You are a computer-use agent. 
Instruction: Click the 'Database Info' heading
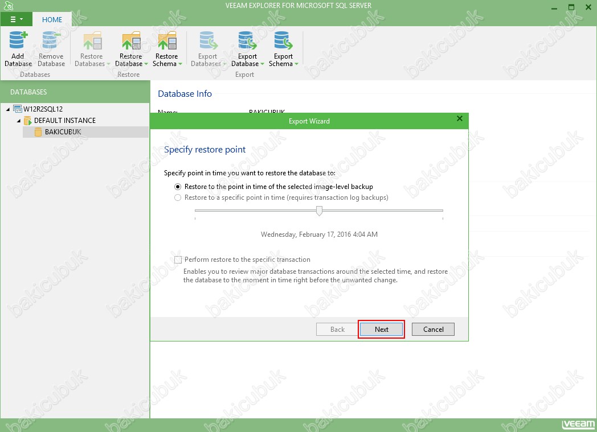pyautogui.click(x=185, y=94)
